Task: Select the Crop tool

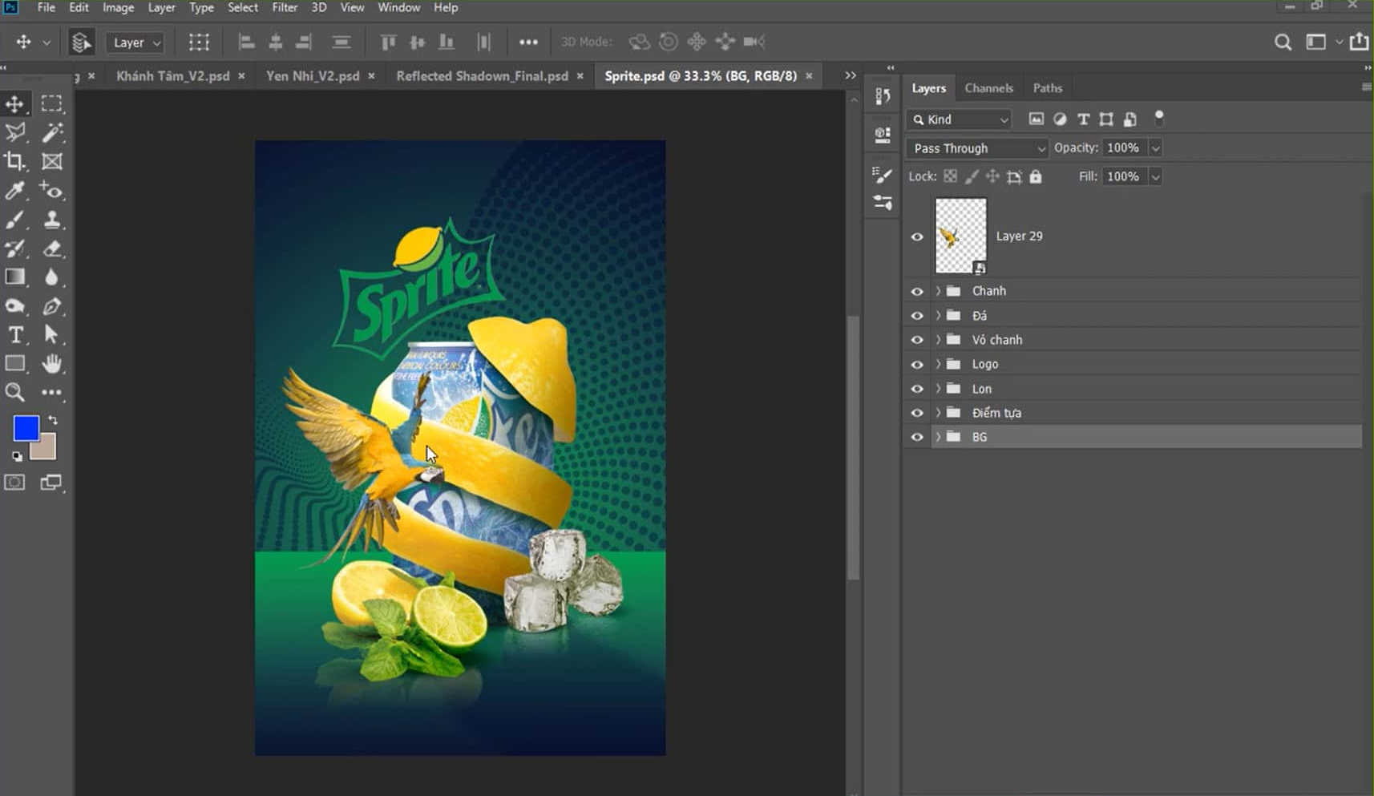Action: point(14,161)
